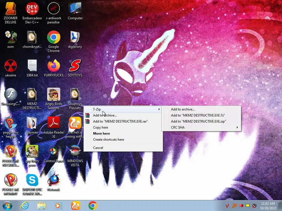Choose 'Create shortcuts here' option
Screen dimensions: 282x211
[x=123, y=140]
